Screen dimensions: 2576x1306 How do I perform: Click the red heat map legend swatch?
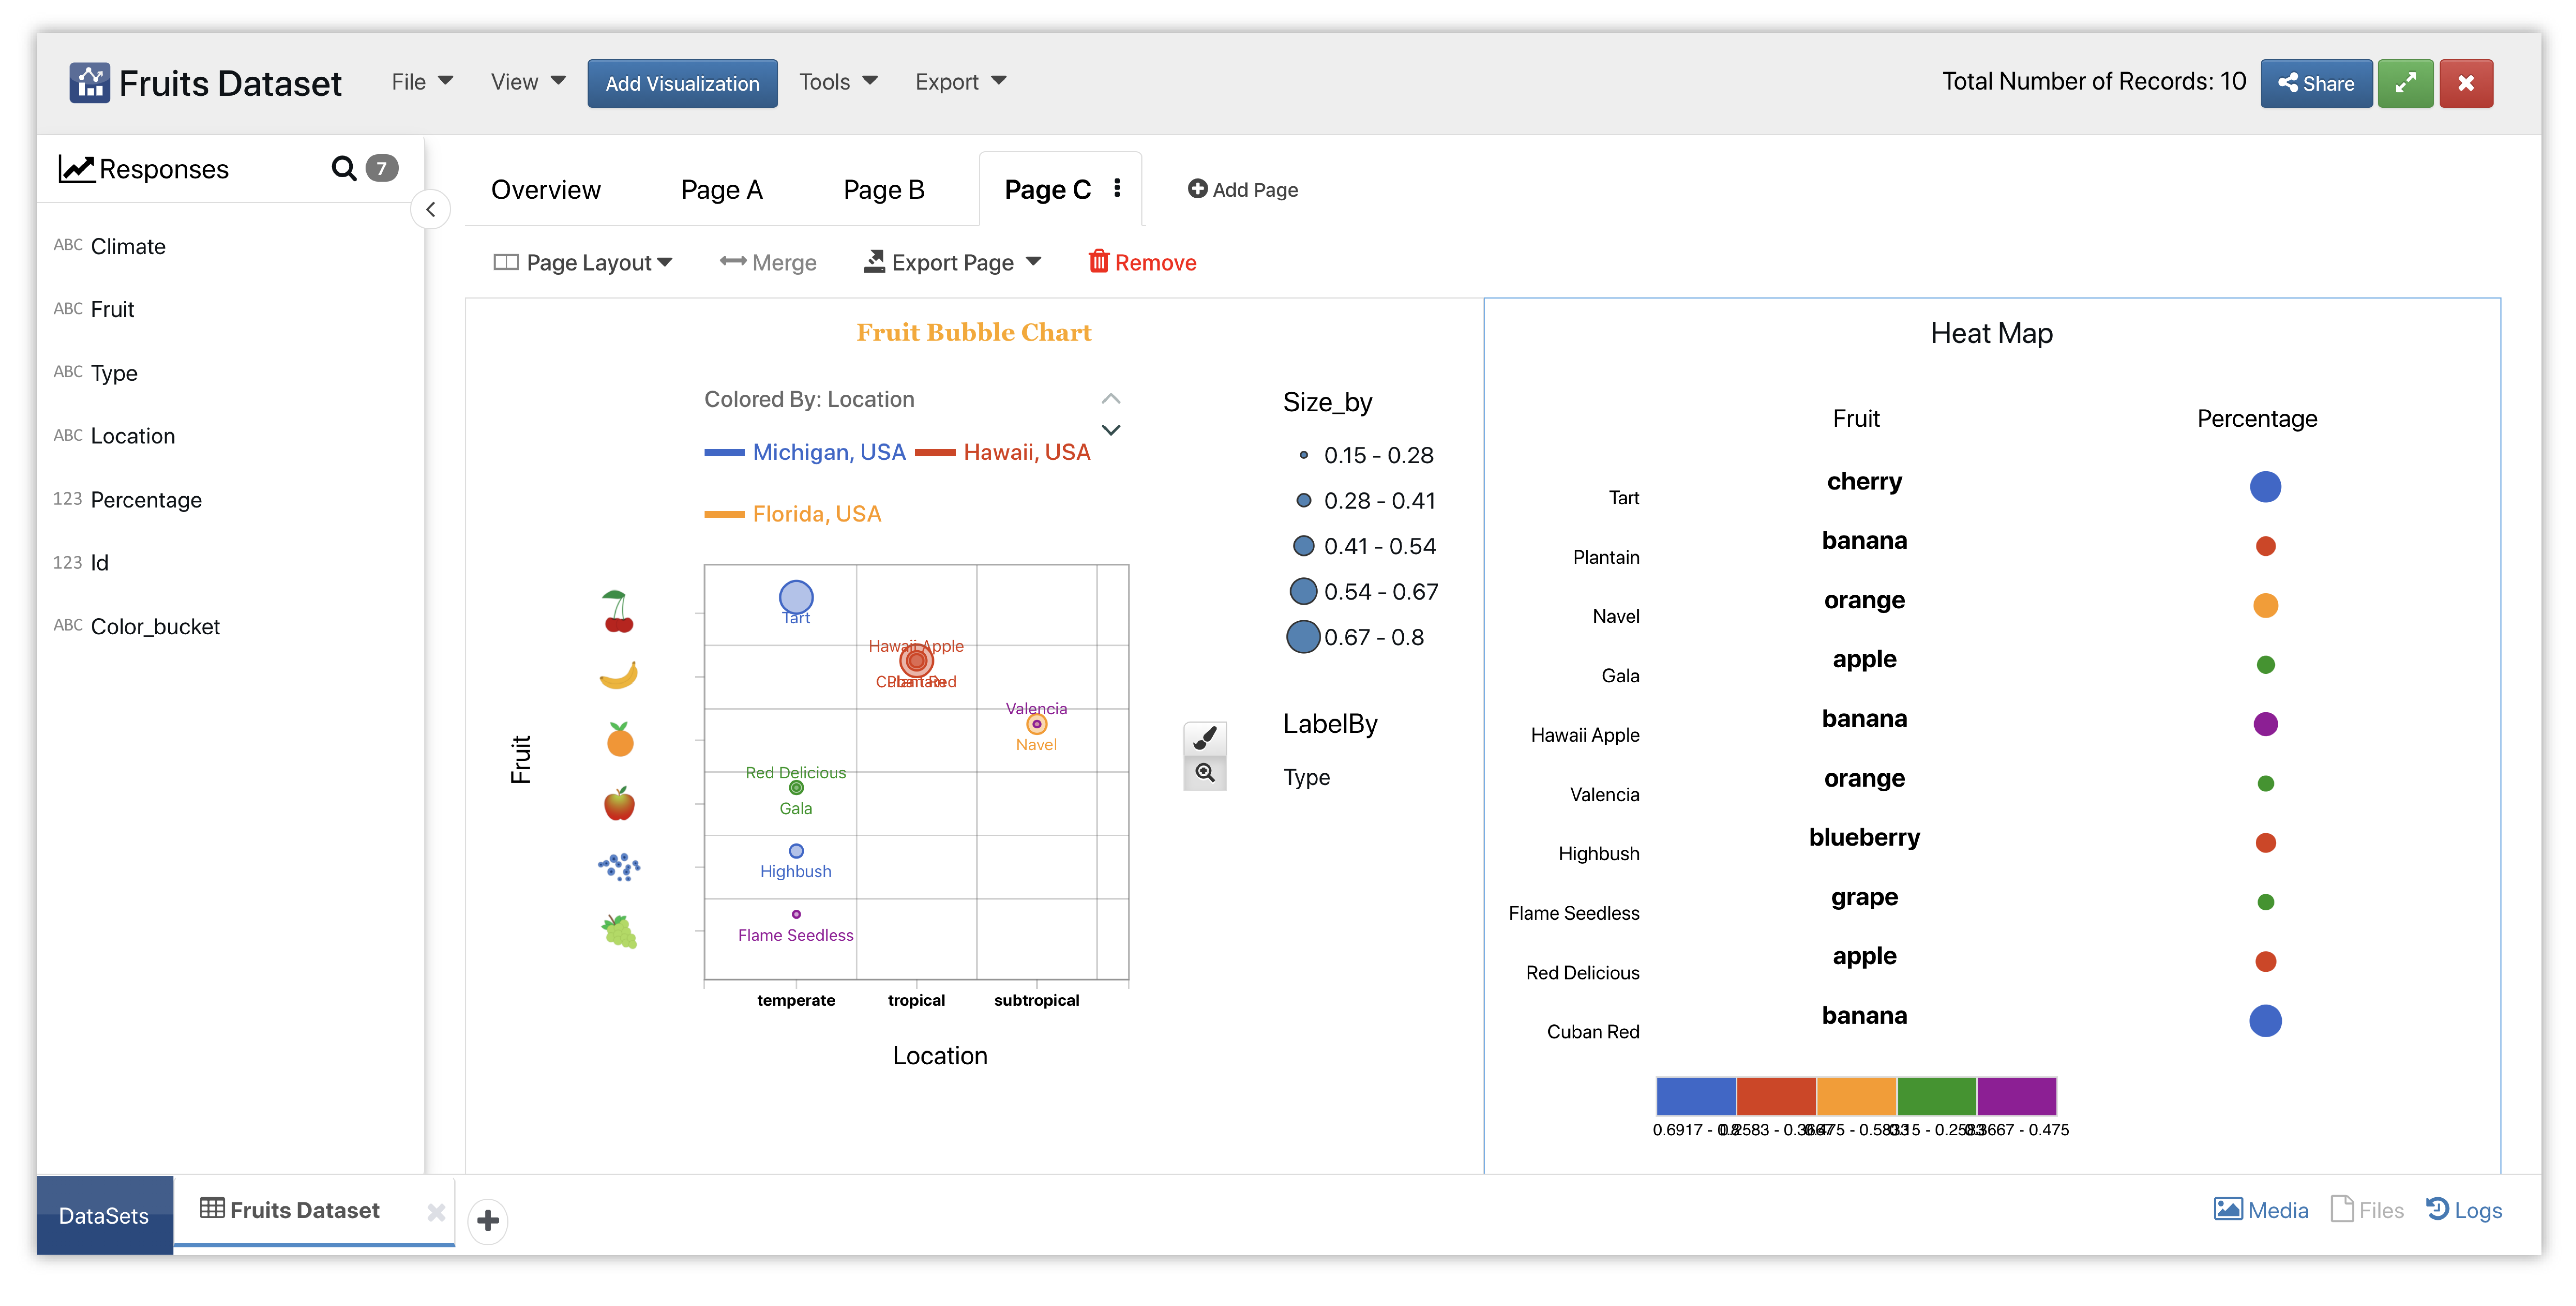pos(1776,1096)
